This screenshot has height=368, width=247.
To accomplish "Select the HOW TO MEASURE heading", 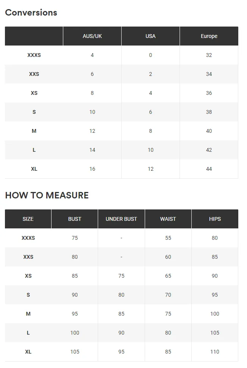I will click(47, 195).
